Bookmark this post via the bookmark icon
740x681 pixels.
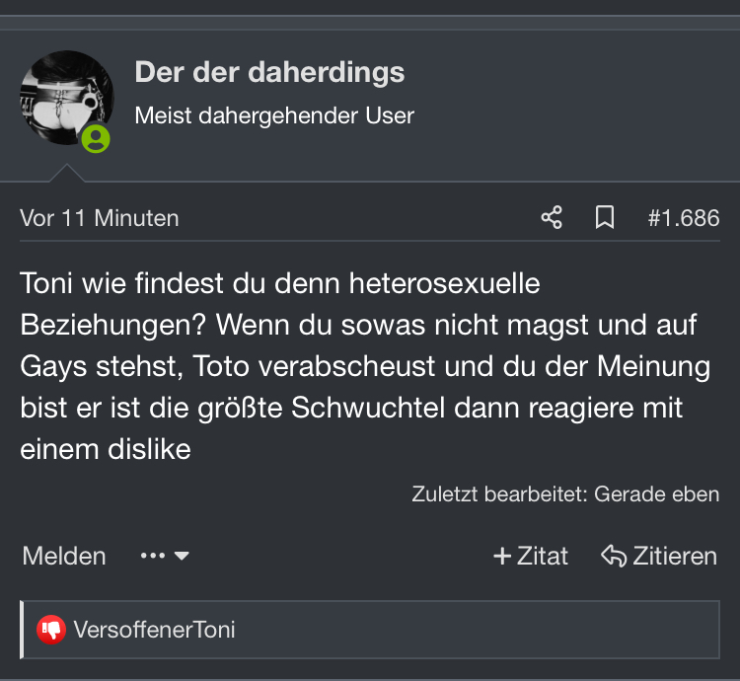tap(605, 217)
